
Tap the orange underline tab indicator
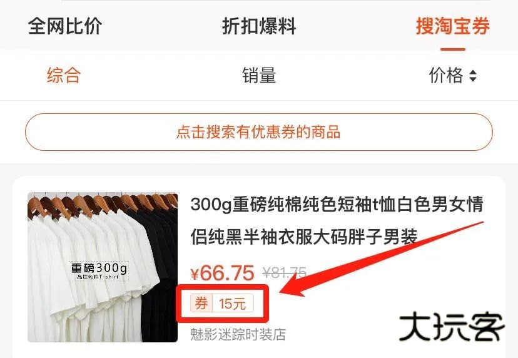click(452, 49)
